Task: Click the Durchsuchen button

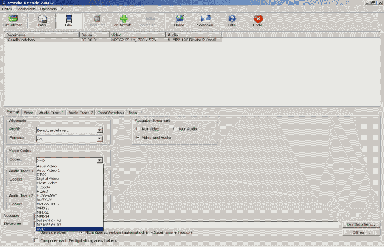Action: [x=360, y=224]
